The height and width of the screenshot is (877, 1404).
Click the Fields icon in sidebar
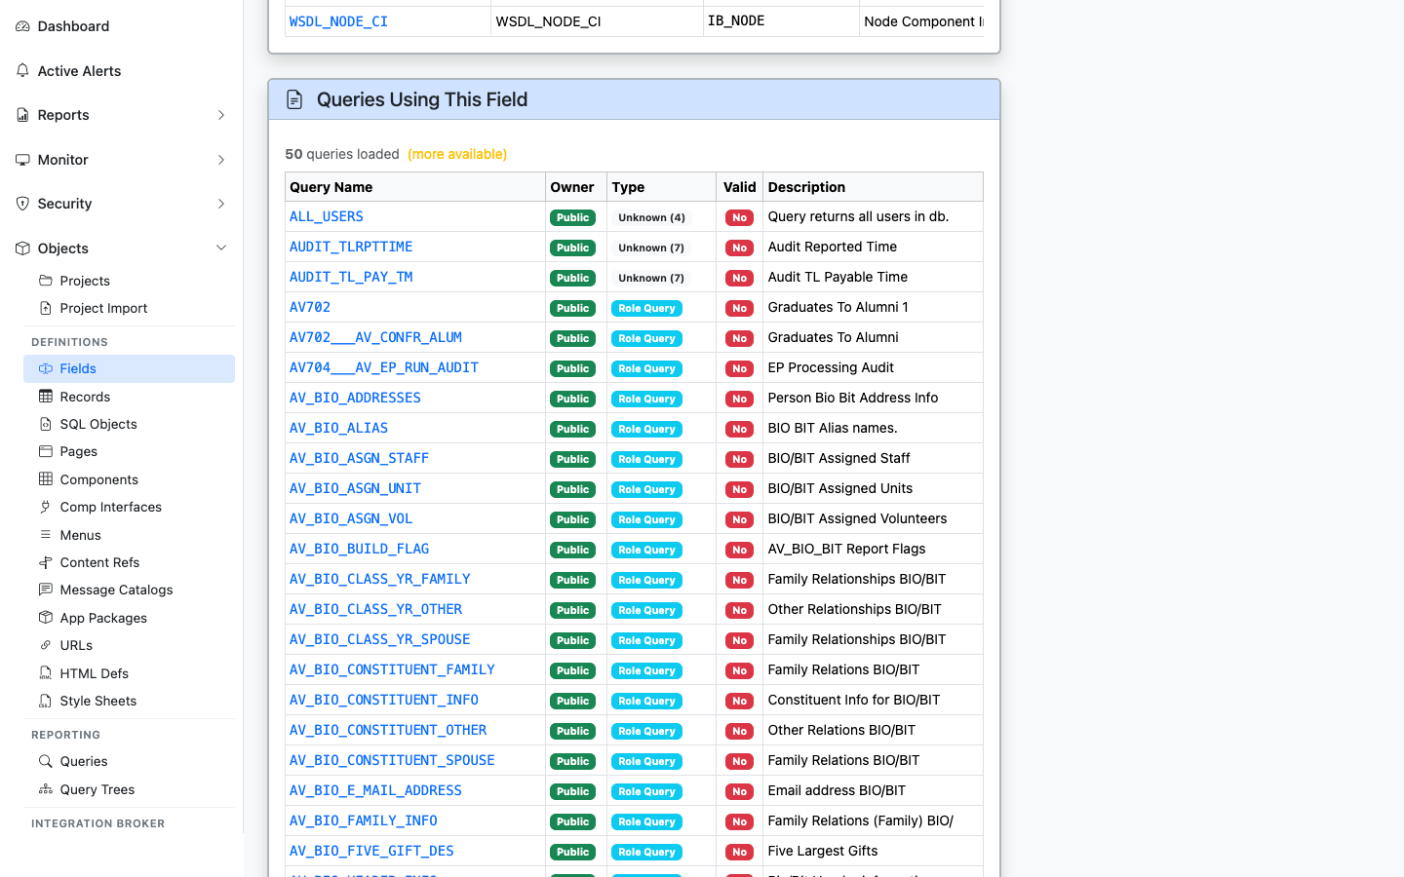pos(46,368)
